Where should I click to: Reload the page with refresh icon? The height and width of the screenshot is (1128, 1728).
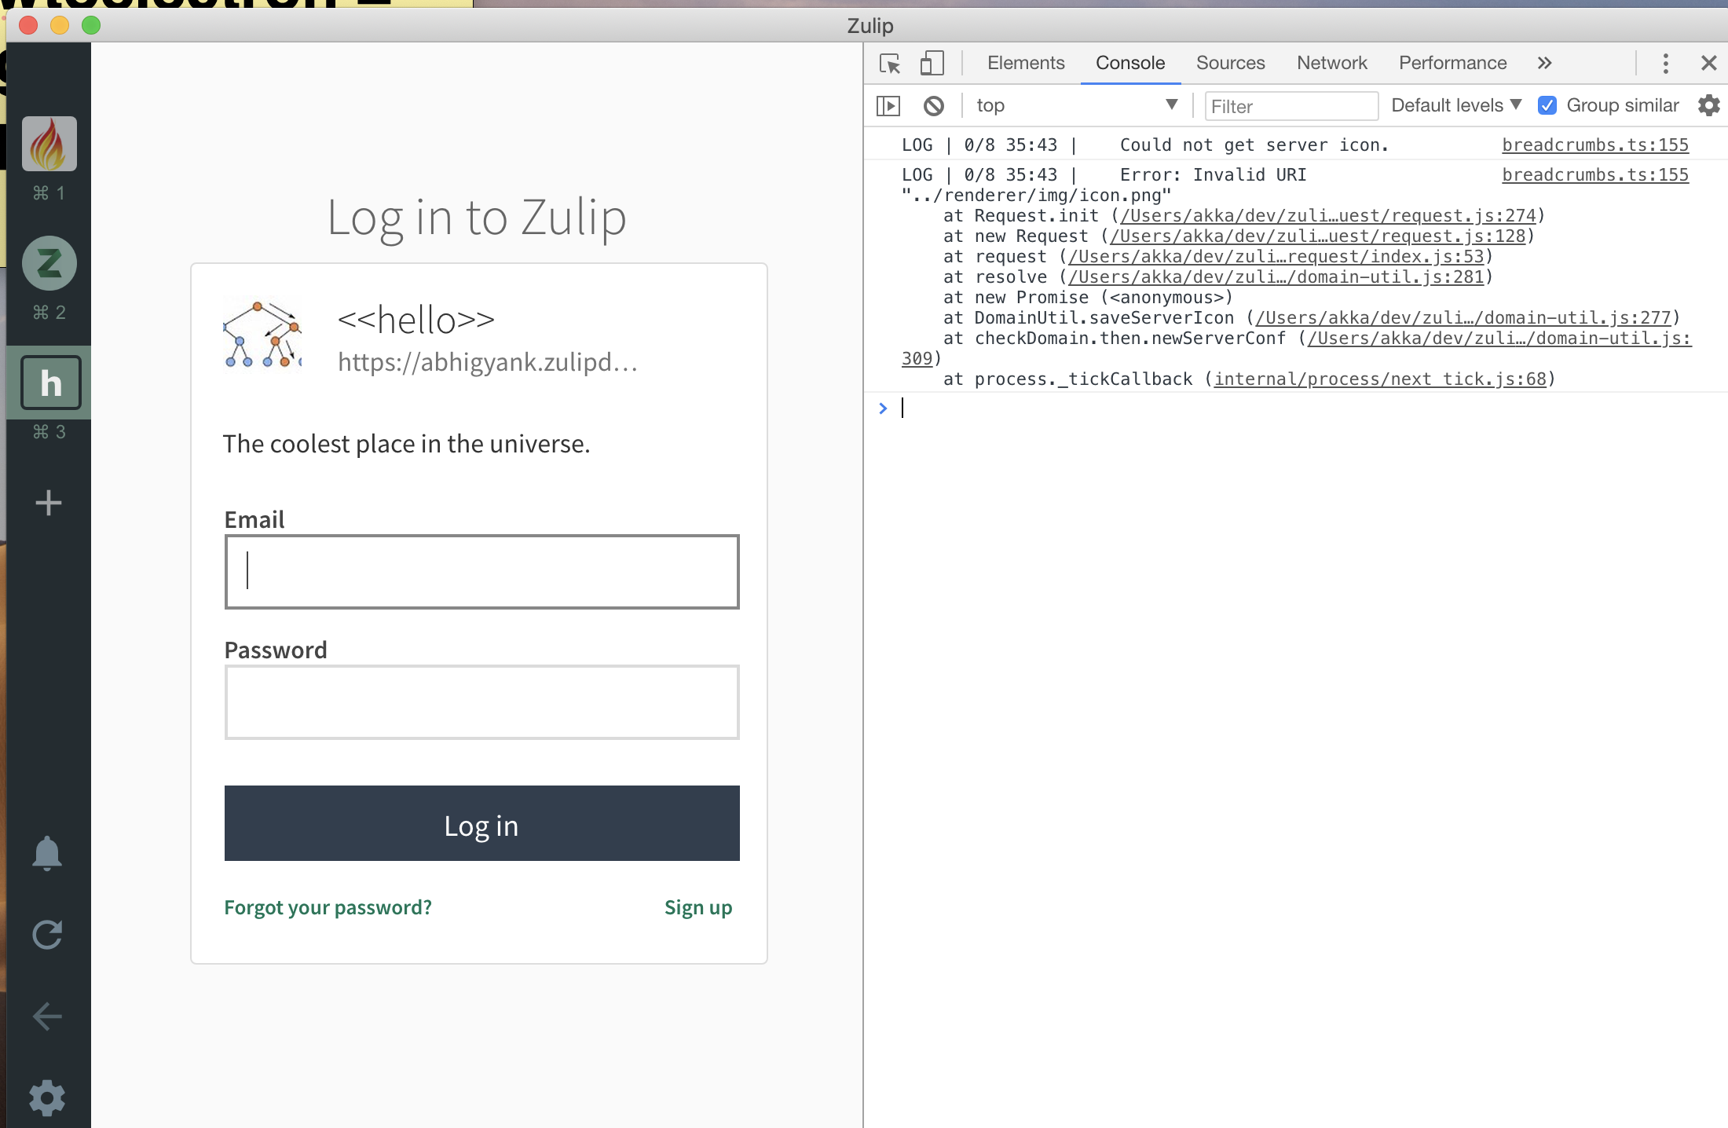(47, 935)
